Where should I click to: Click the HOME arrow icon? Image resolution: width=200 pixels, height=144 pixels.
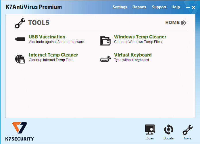tap(184, 23)
